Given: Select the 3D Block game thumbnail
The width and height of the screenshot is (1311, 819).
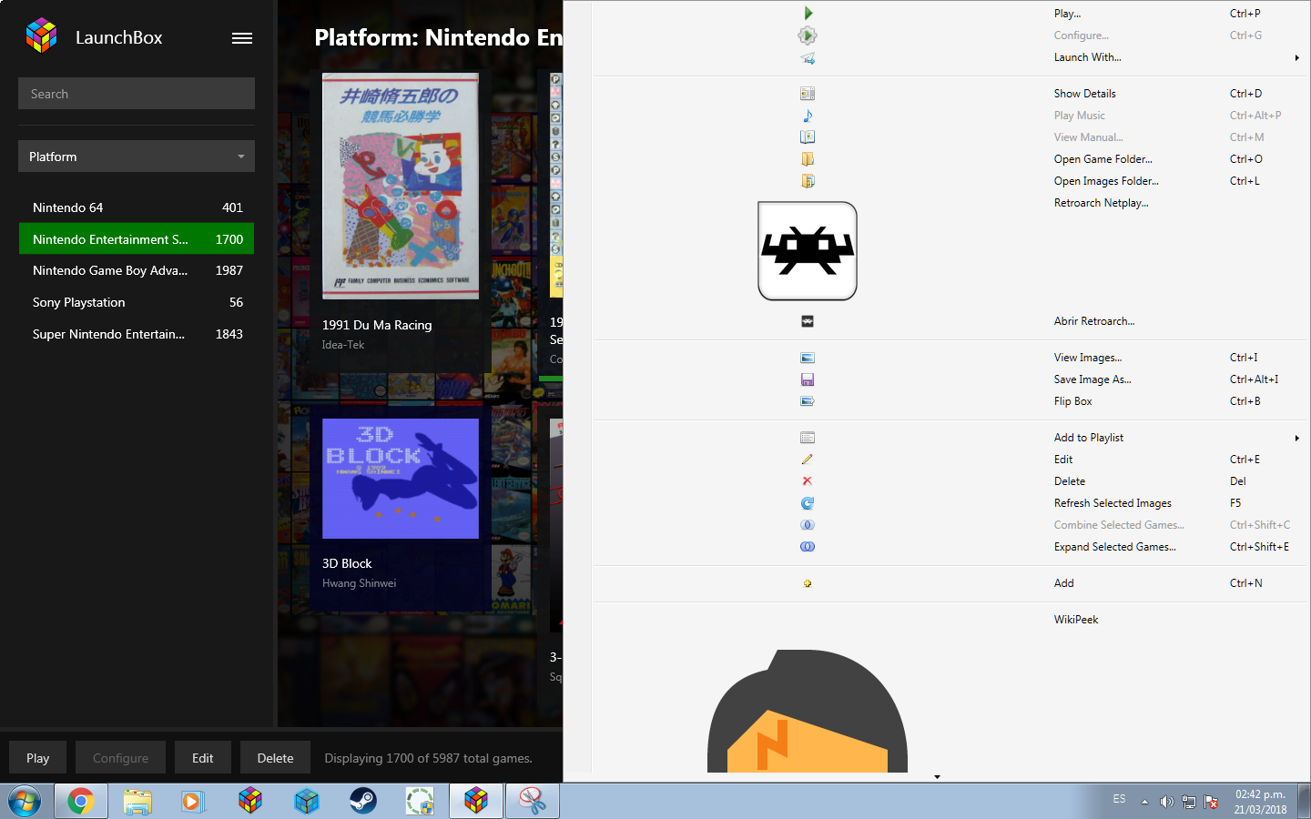Looking at the screenshot, I should pyautogui.click(x=401, y=479).
